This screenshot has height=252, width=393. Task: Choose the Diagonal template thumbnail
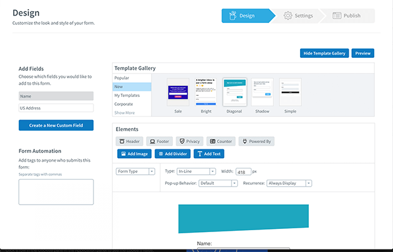235,92
